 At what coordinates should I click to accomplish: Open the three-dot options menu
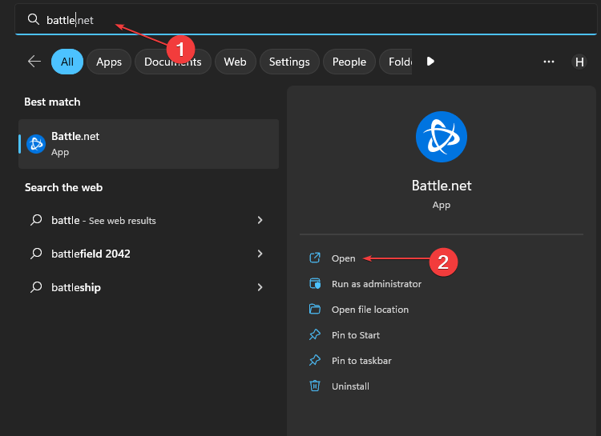[548, 62]
